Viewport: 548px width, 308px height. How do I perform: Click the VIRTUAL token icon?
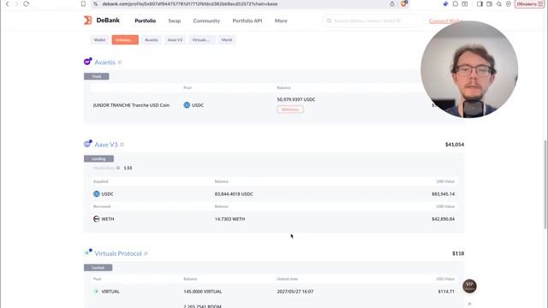[x=96, y=291]
